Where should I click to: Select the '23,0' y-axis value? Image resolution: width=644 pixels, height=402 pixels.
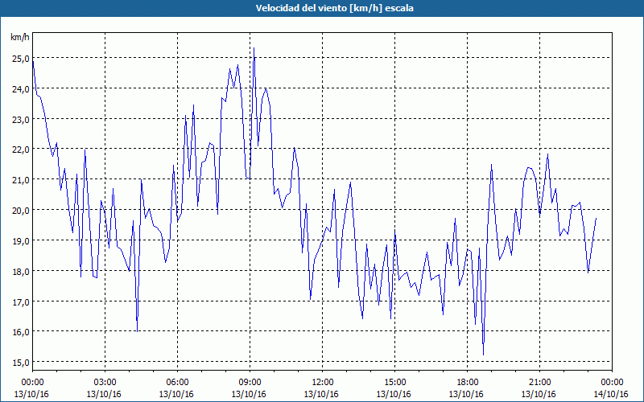[21, 119]
